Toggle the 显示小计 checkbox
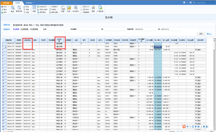The image size is (216, 132). coord(82,7)
